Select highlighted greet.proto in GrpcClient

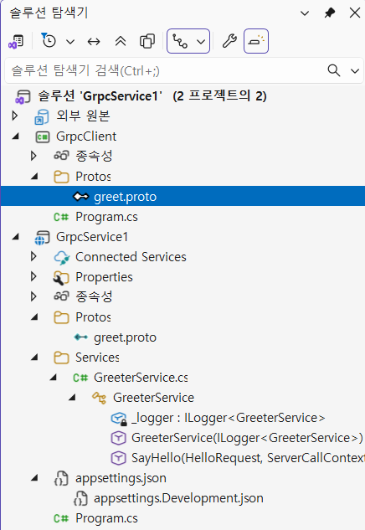coord(125,197)
